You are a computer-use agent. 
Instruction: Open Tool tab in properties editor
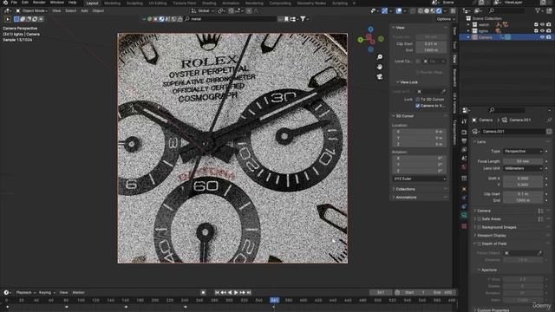pos(464,121)
